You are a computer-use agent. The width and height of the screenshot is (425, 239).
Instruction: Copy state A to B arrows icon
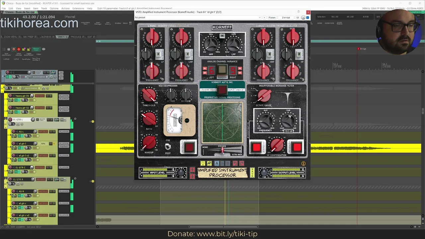[x=222, y=163]
